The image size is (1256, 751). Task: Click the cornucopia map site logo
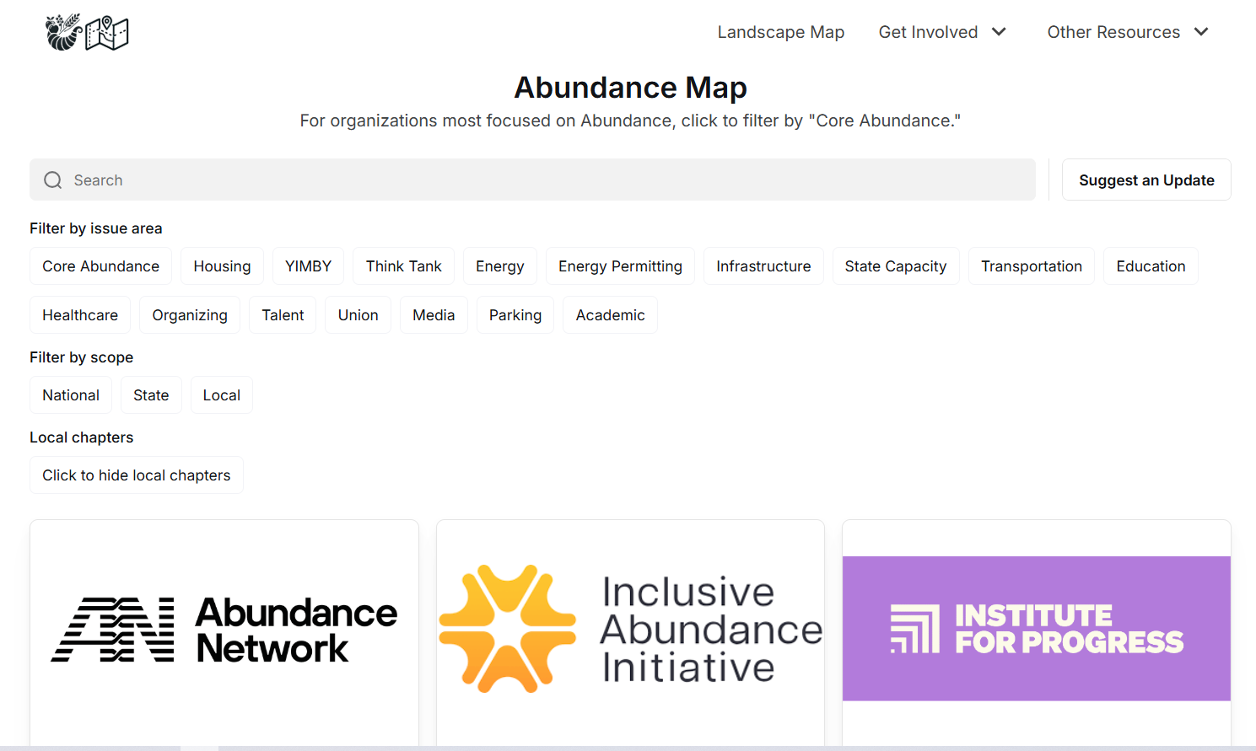[87, 32]
